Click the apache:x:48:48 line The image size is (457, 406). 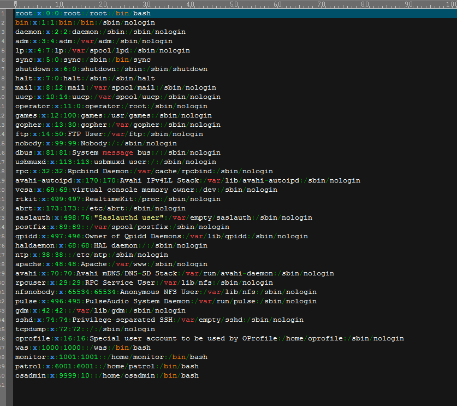pos(111,264)
